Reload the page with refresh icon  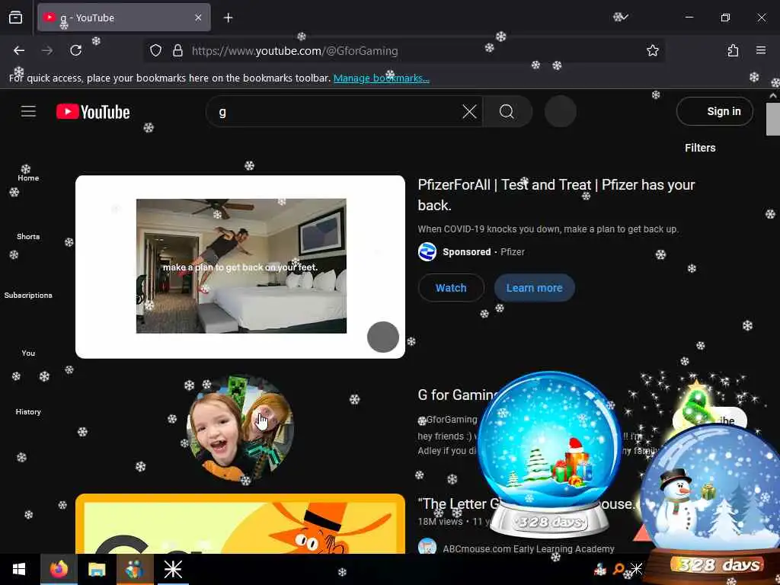[x=75, y=50]
